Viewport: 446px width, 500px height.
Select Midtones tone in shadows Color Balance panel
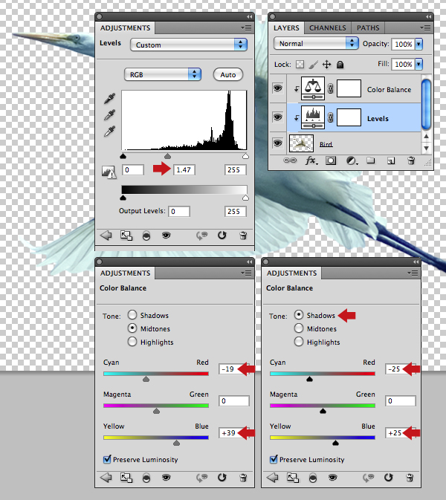299,328
